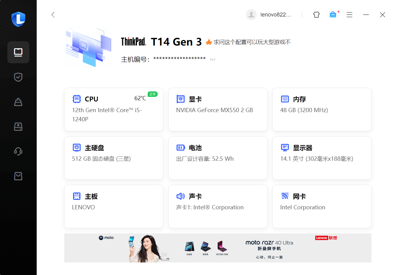Click the 48 GB (3200 MHz) text
The height and width of the screenshot is (275, 399).
point(304,110)
